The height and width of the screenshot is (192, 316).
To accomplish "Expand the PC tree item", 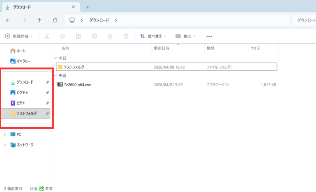I will point(4,134).
